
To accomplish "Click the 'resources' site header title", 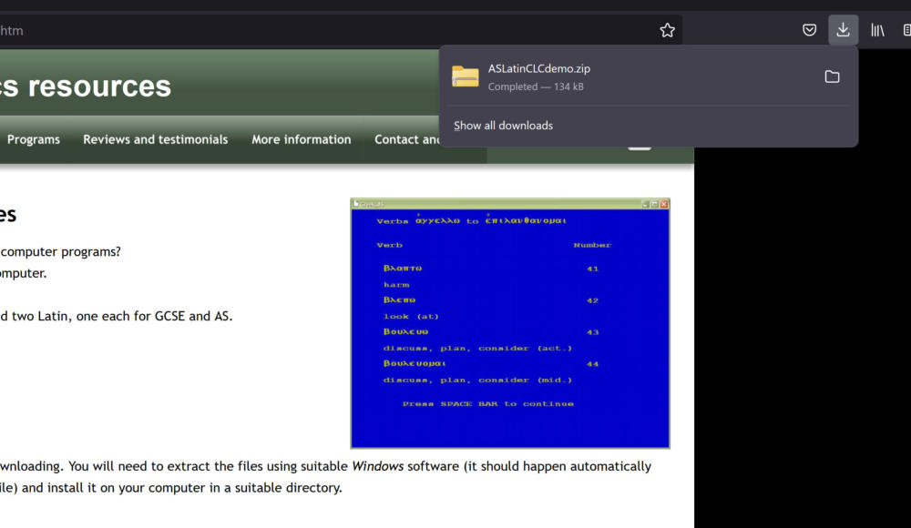I will [x=98, y=86].
